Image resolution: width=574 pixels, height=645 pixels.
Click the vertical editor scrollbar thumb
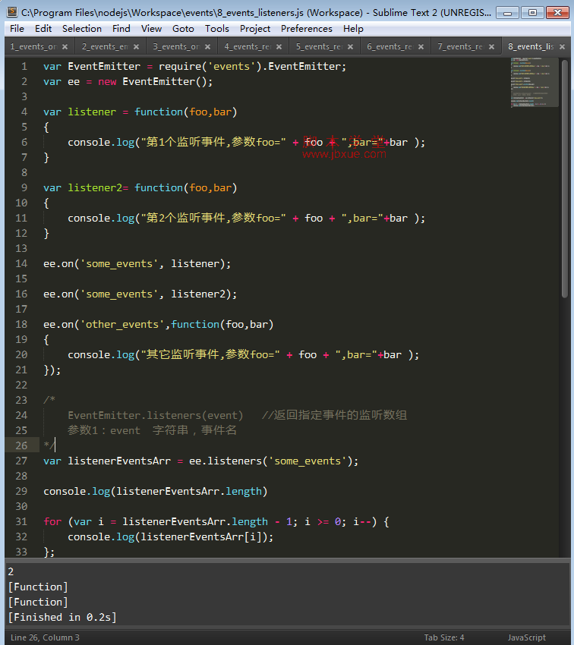point(565,178)
